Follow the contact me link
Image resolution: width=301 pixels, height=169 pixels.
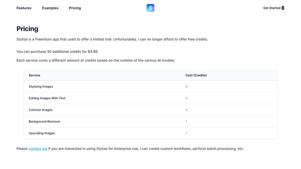pyautogui.click(x=38, y=149)
